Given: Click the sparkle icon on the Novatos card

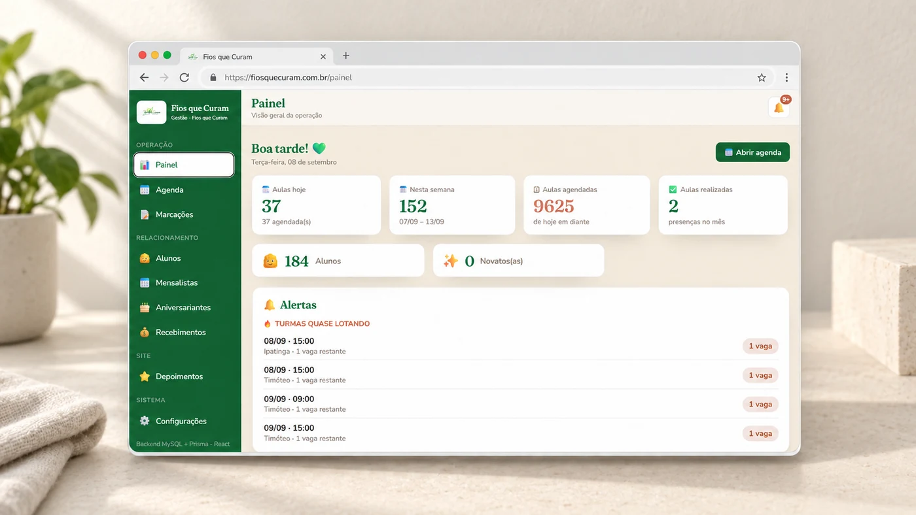Looking at the screenshot, I should point(451,261).
